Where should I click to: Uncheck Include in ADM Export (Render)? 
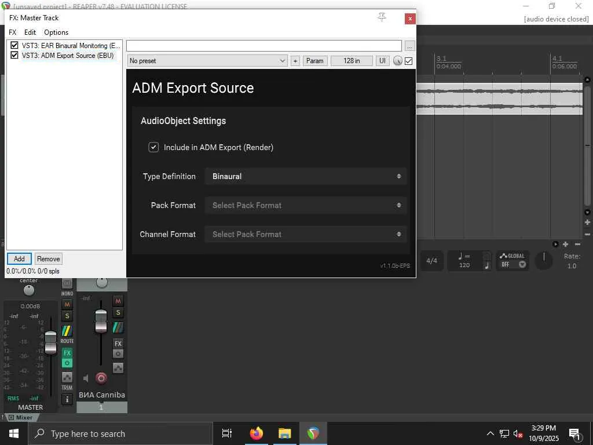(153, 147)
